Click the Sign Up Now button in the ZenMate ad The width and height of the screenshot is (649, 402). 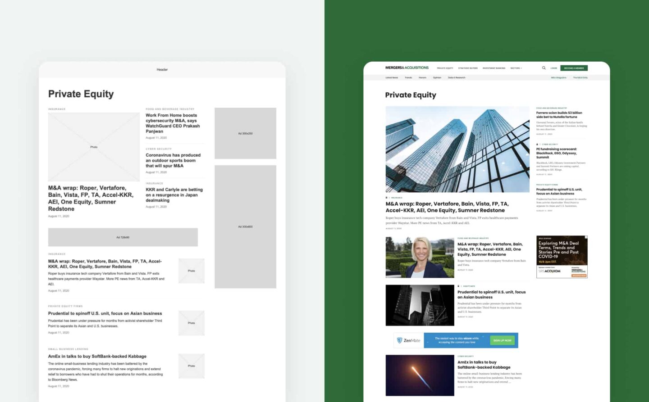[x=502, y=340]
